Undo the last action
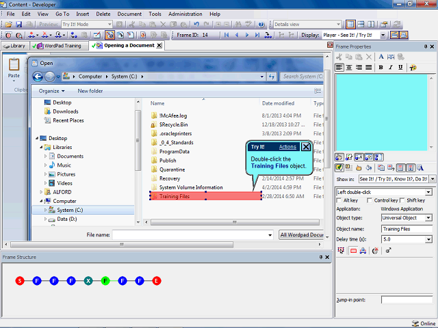Screen dimensions: 438x328 tap(196, 25)
